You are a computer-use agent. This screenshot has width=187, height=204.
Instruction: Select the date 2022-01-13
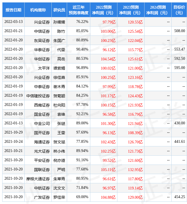tap(13, 123)
